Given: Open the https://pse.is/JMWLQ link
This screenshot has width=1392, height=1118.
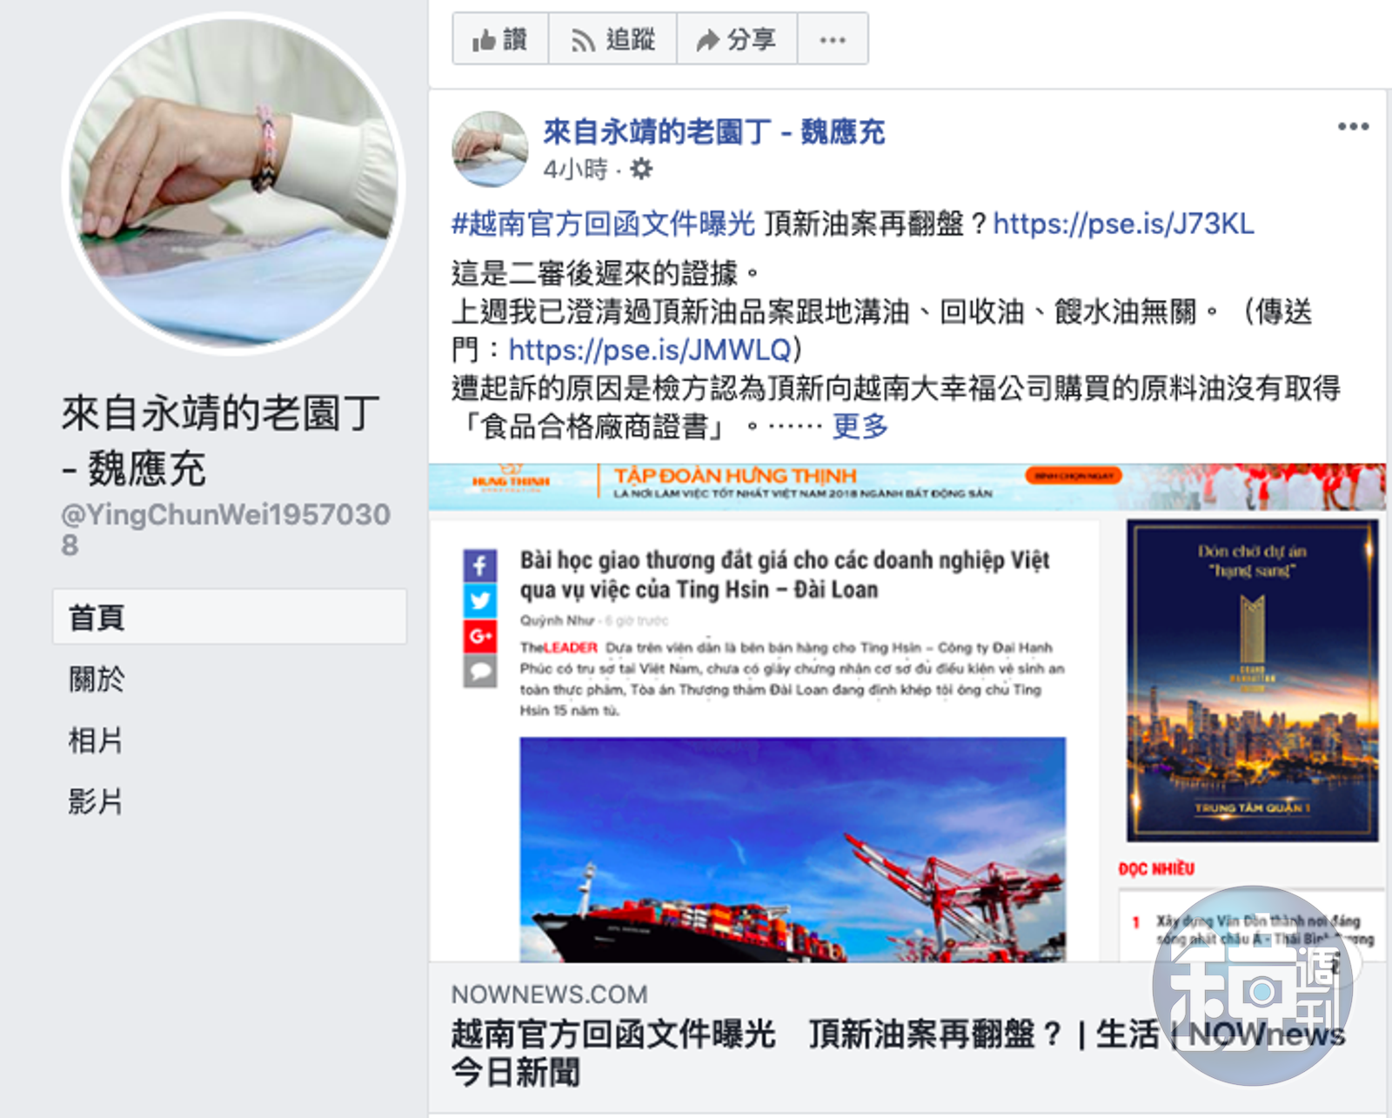Looking at the screenshot, I should point(650,350).
